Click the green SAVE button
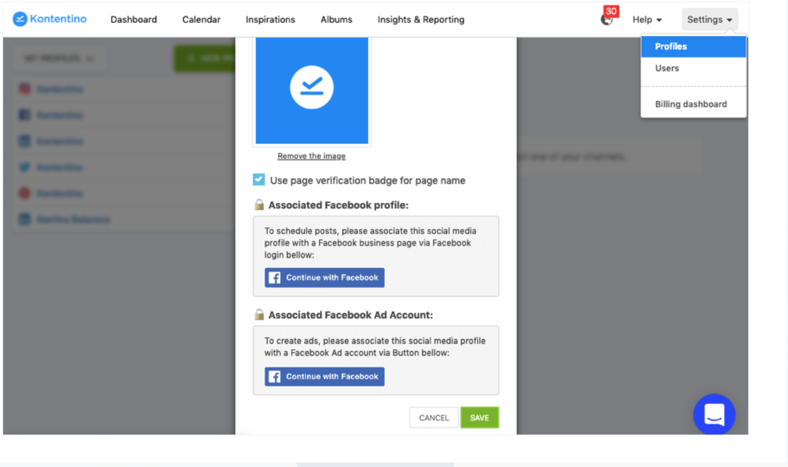 click(479, 418)
